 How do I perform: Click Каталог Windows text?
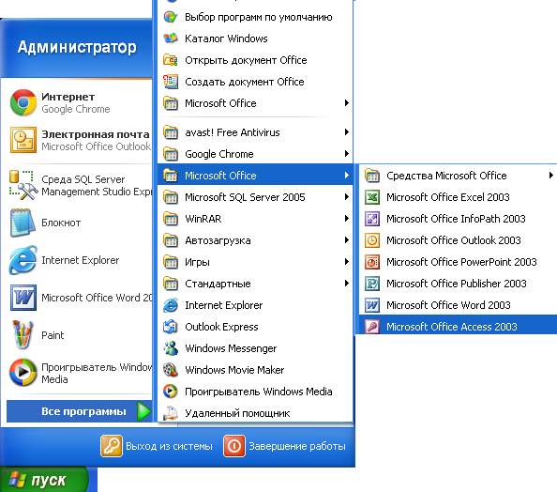point(226,38)
